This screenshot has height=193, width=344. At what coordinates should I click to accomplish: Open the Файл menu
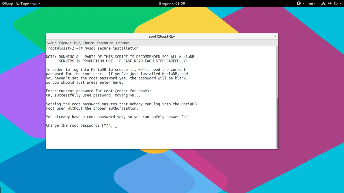[x=52, y=43]
